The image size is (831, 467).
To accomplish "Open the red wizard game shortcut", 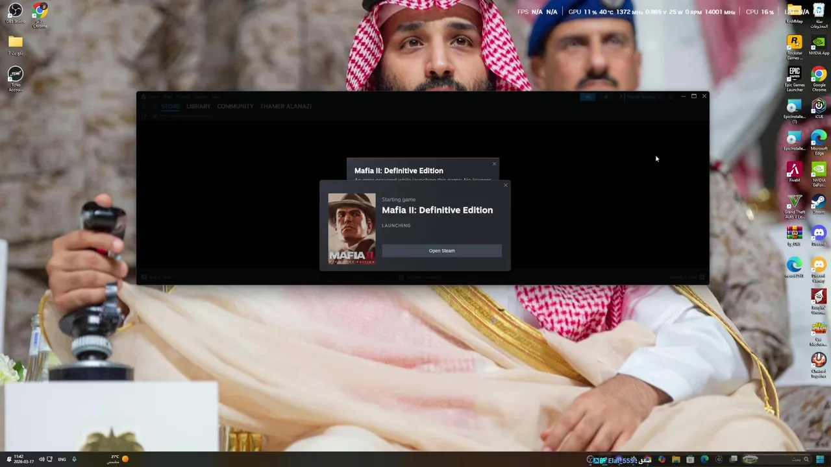I will [x=819, y=302].
